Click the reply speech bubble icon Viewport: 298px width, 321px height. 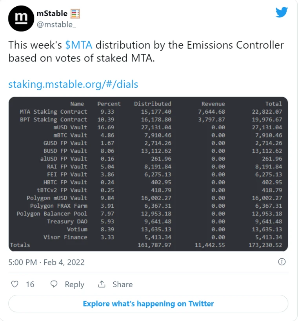tap(54, 284)
